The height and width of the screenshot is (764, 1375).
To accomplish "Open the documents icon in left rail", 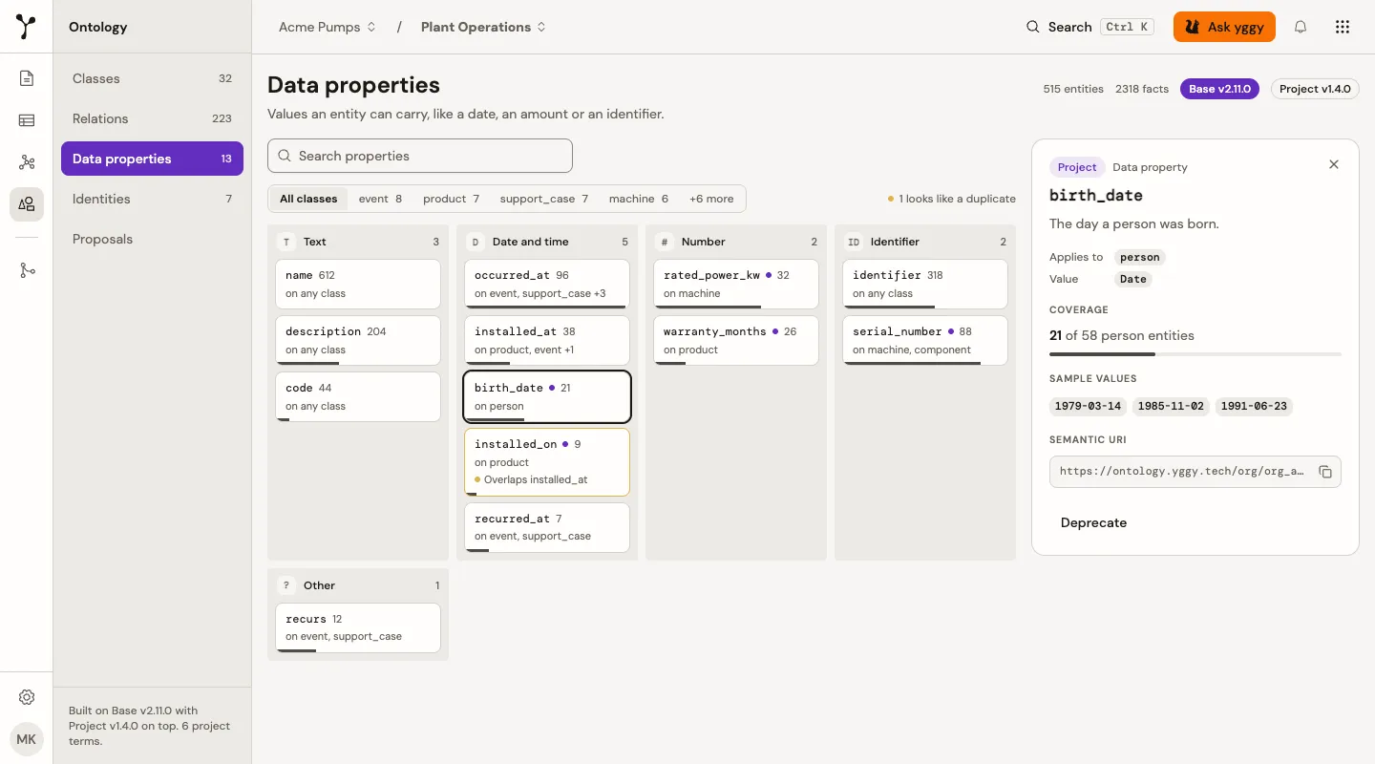I will click(x=27, y=78).
